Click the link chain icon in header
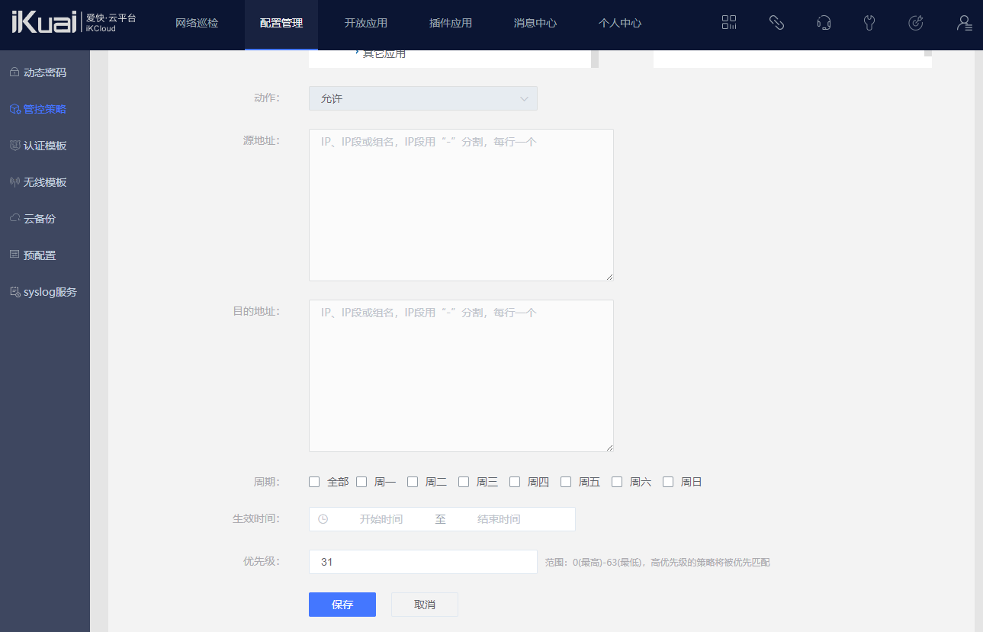This screenshot has width=983, height=632. pos(776,23)
